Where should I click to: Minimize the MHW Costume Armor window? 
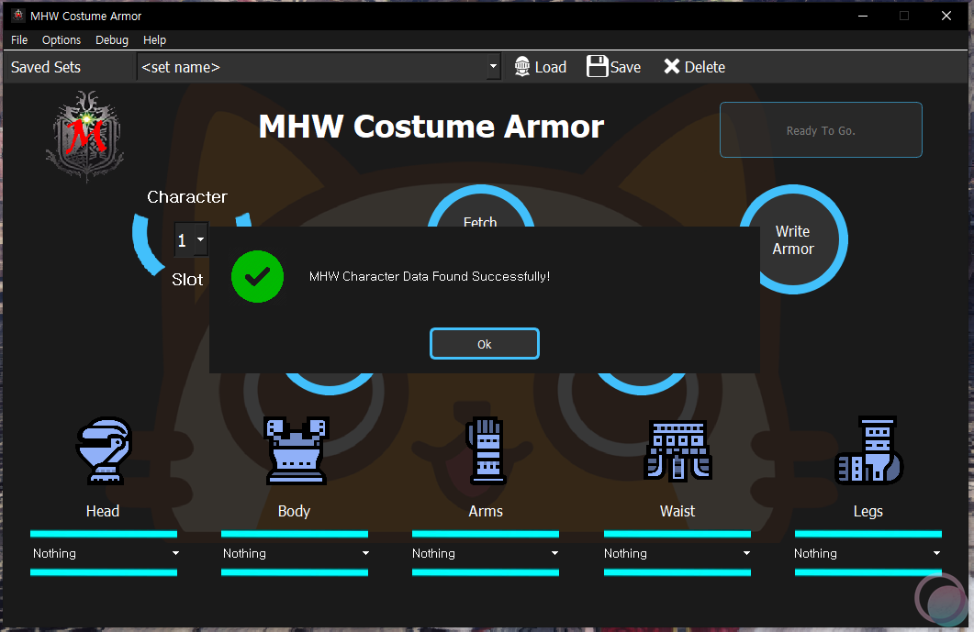[x=863, y=16]
